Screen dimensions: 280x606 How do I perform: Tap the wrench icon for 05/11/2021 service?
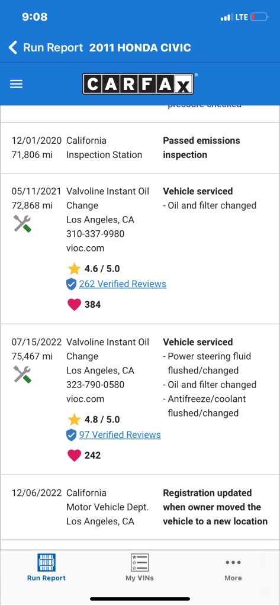click(22, 224)
